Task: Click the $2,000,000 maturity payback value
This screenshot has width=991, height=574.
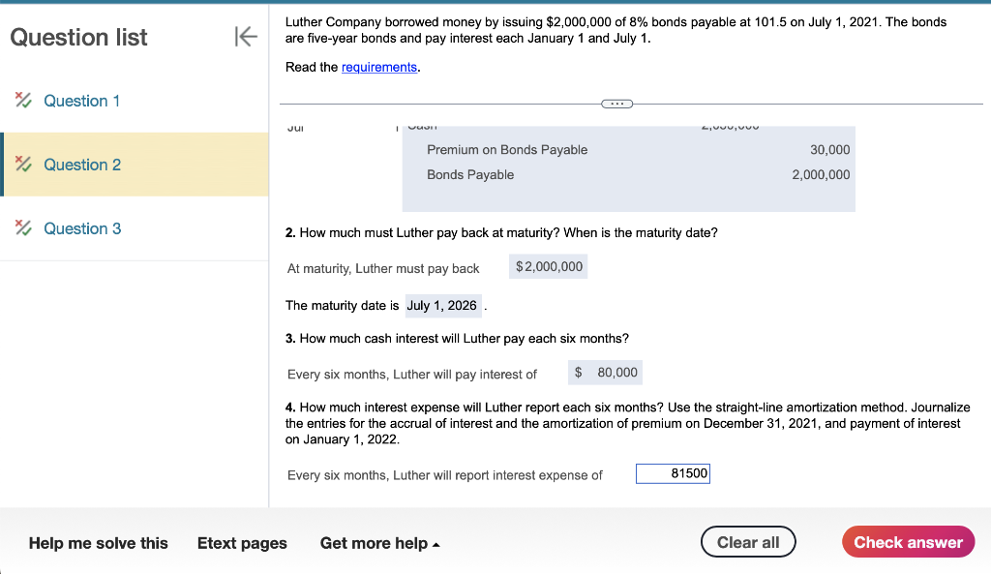Action: (549, 267)
